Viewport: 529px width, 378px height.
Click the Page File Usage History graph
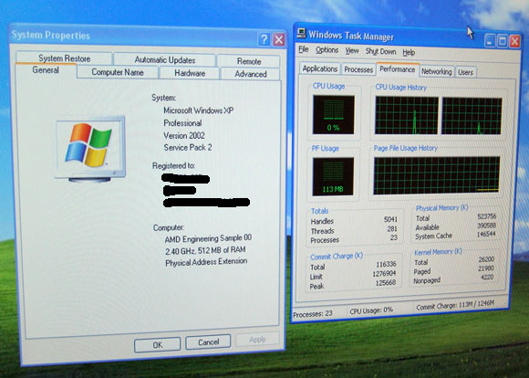(x=437, y=175)
